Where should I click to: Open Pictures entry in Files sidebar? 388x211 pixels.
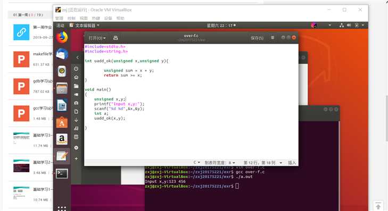point(76,103)
